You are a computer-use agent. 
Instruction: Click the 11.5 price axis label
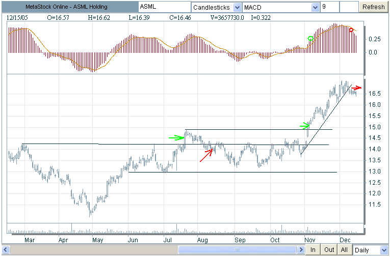(375, 205)
